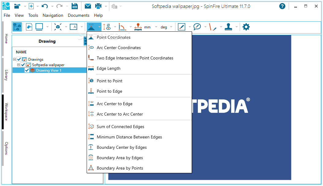323x186 pixels.
Task: Select the red line drawing tool icon
Action: (212, 27)
